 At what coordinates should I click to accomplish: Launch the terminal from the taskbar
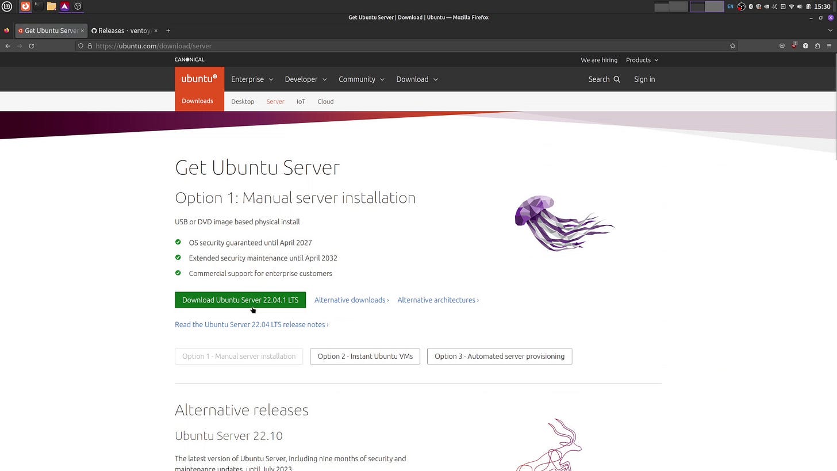pos(38,6)
